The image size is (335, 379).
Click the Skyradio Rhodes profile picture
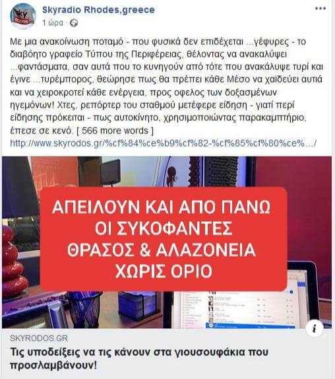[23, 16]
